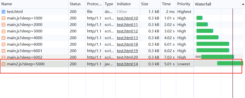Open initiator link test.html:20

pyautogui.click(x=127, y=57)
